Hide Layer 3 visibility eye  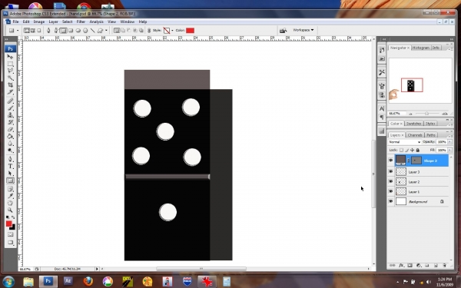point(390,171)
